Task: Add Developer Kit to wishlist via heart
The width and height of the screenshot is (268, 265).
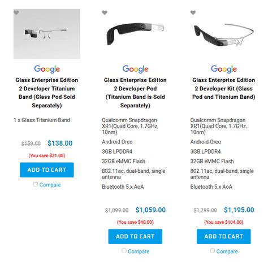Action: [x=193, y=12]
